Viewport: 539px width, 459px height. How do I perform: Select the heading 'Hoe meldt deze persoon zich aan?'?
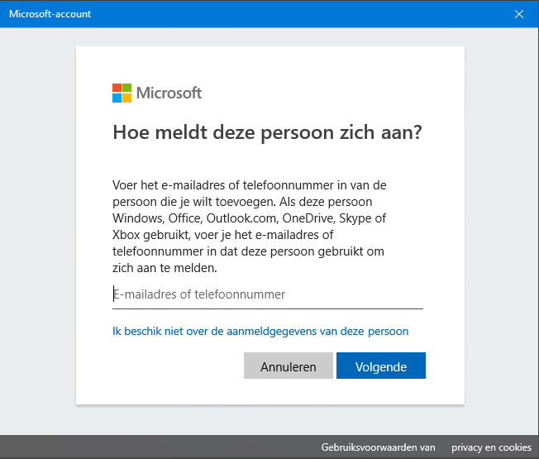point(267,132)
